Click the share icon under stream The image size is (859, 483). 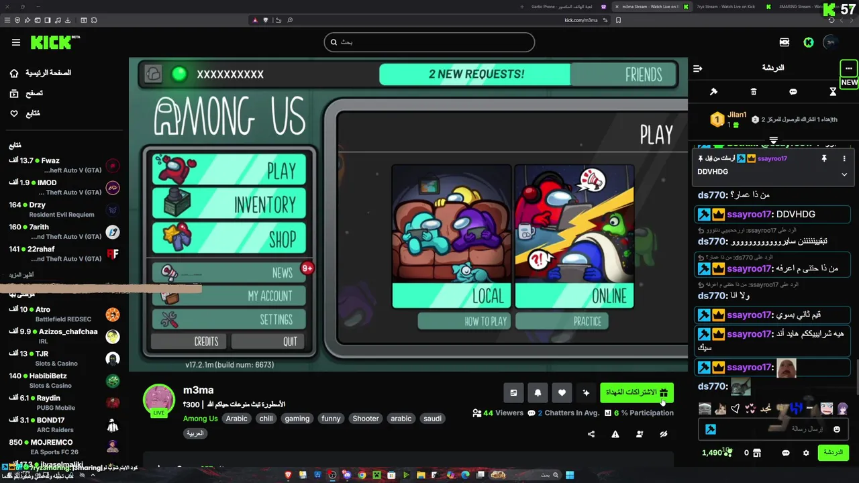(x=591, y=434)
